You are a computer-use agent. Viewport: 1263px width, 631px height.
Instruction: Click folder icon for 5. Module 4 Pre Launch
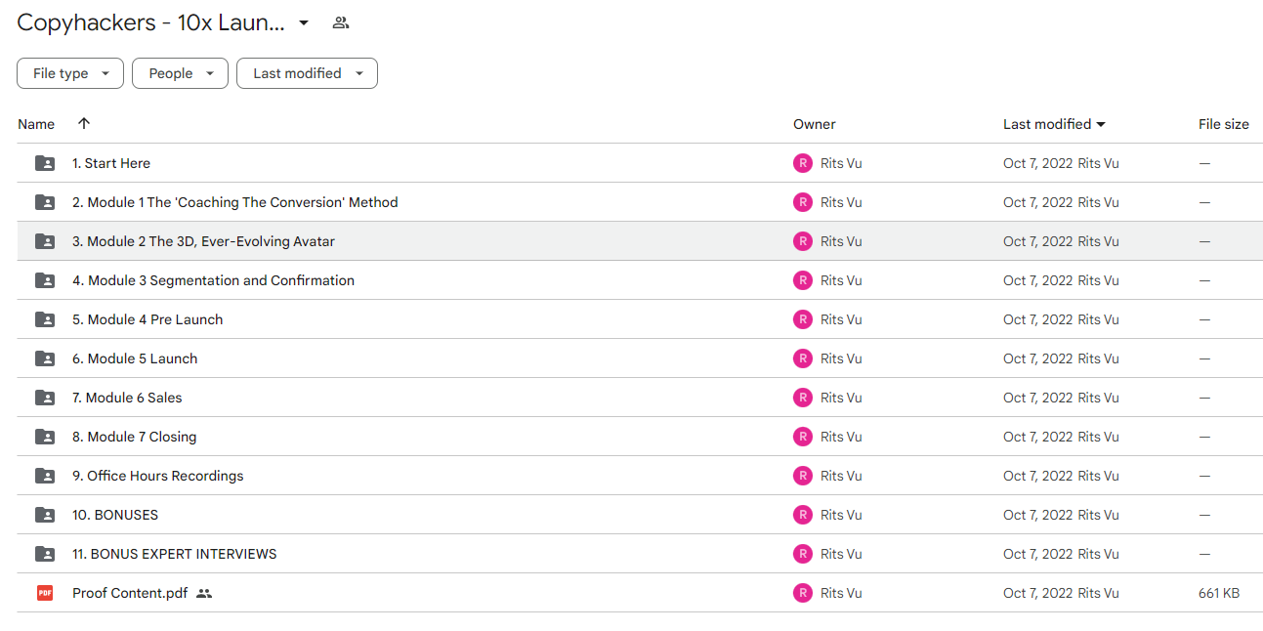point(45,319)
